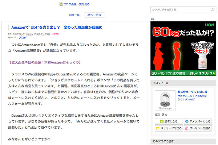Open the 記事一覧 article list link
Screen dimensions: 218x145
click(x=74, y=15)
